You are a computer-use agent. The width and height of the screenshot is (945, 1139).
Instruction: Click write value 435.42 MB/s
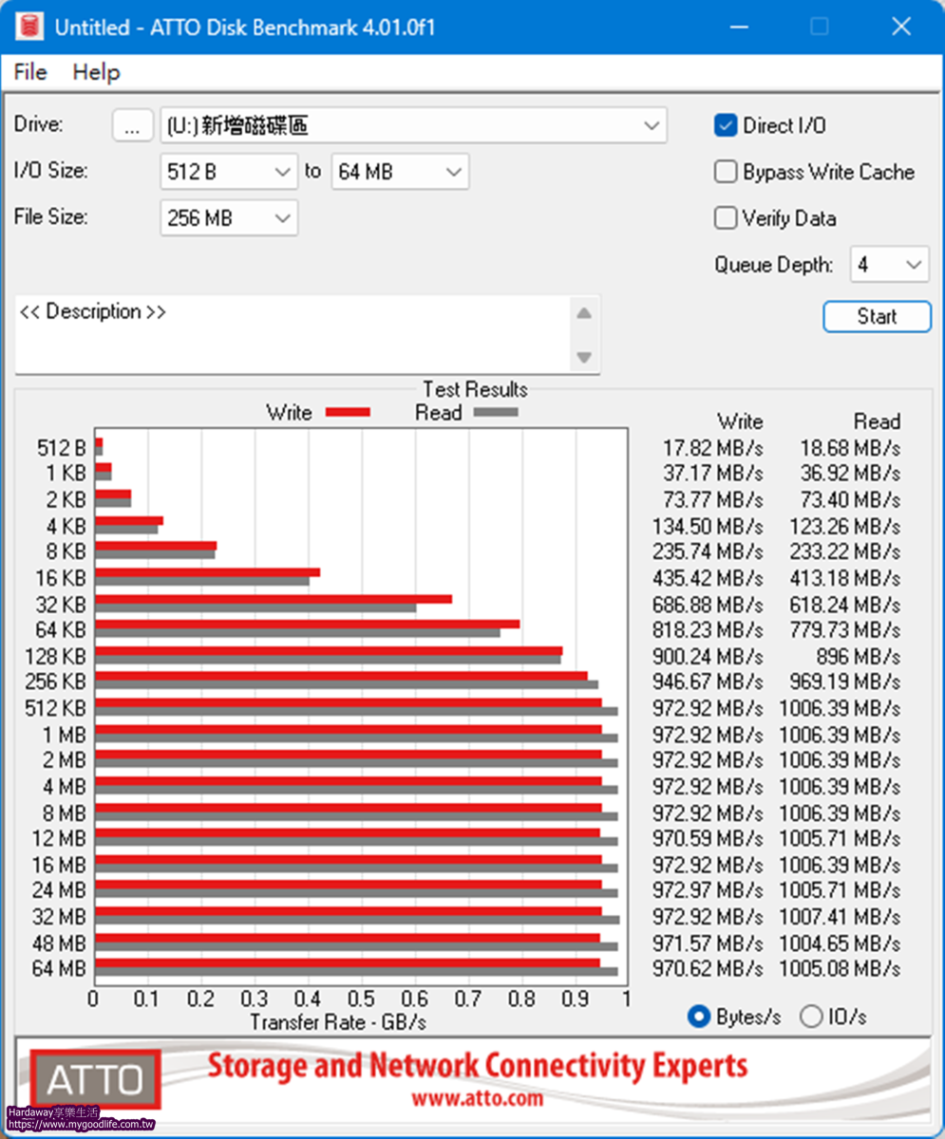708,578
